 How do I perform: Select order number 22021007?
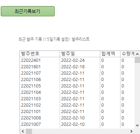[x=31, y=124]
